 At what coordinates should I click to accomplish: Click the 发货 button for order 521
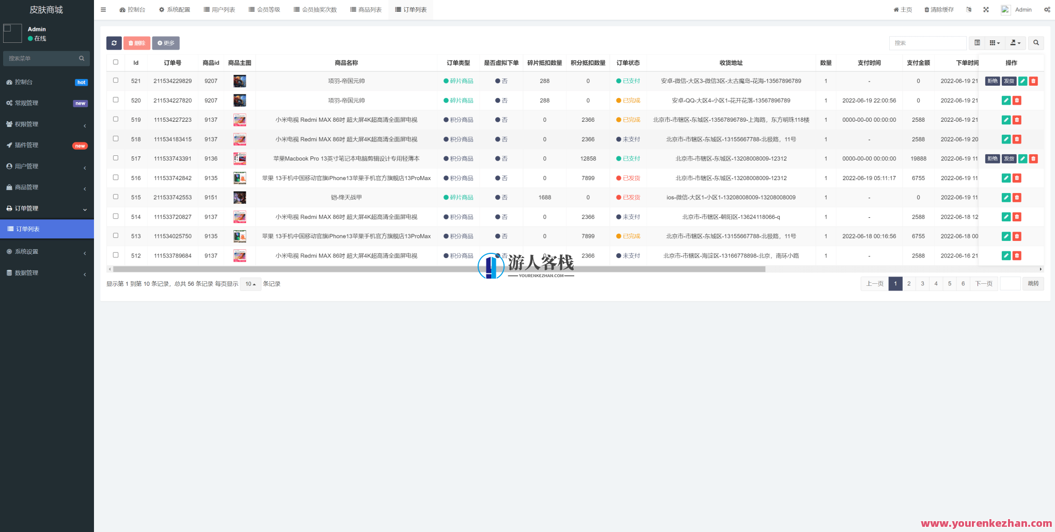pyautogui.click(x=1009, y=80)
